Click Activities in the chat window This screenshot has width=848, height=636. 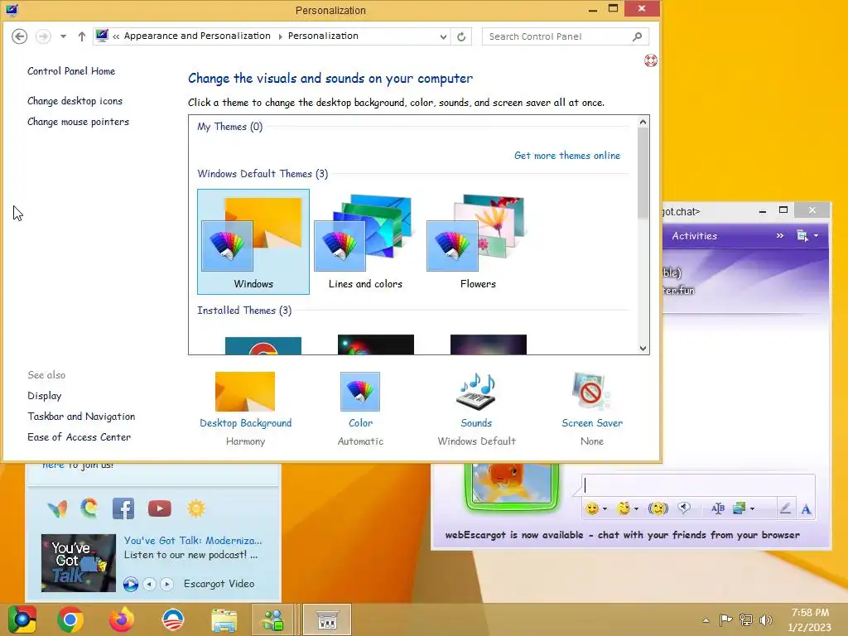pyautogui.click(x=695, y=236)
